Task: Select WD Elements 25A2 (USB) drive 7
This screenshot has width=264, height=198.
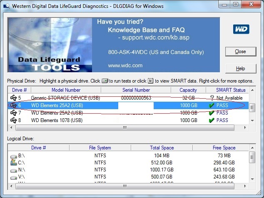Action: point(128,113)
